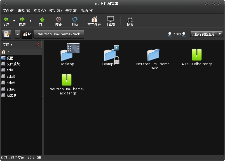Image resolution: width=225 pixels, height=161 pixels.
Task: Select the Neutronium-Theme-Pack folder icon
Action: 153,55
